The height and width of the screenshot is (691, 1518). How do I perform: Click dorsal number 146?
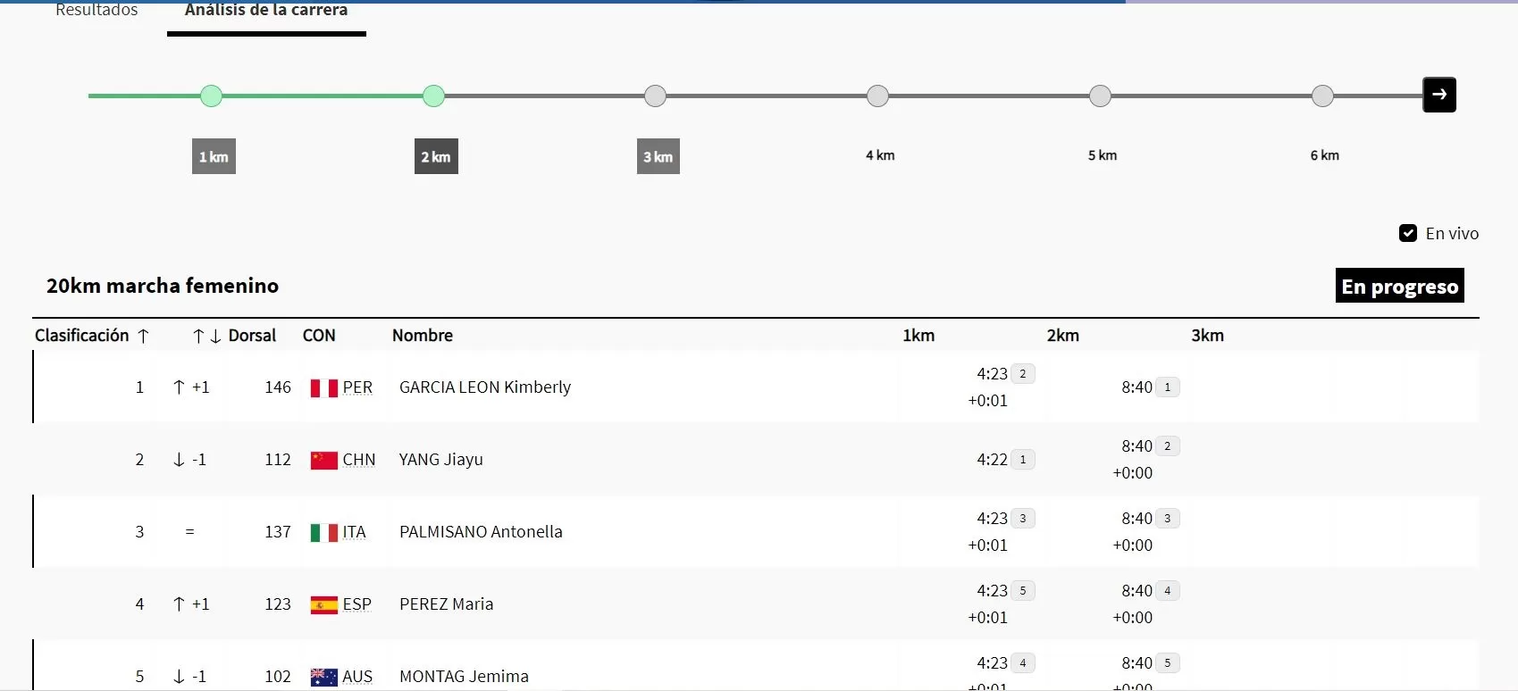[x=278, y=387]
